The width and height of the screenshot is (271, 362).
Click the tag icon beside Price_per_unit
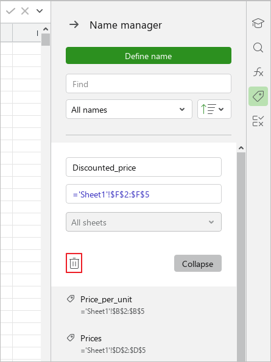[x=71, y=299]
